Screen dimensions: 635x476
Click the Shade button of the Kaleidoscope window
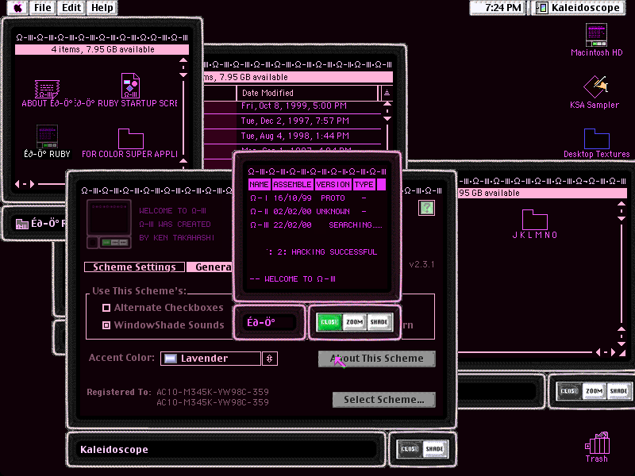pyautogui.click(x=435, y=449)
